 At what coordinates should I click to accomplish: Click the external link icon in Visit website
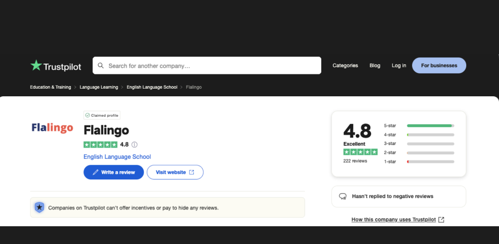[191, 172]
